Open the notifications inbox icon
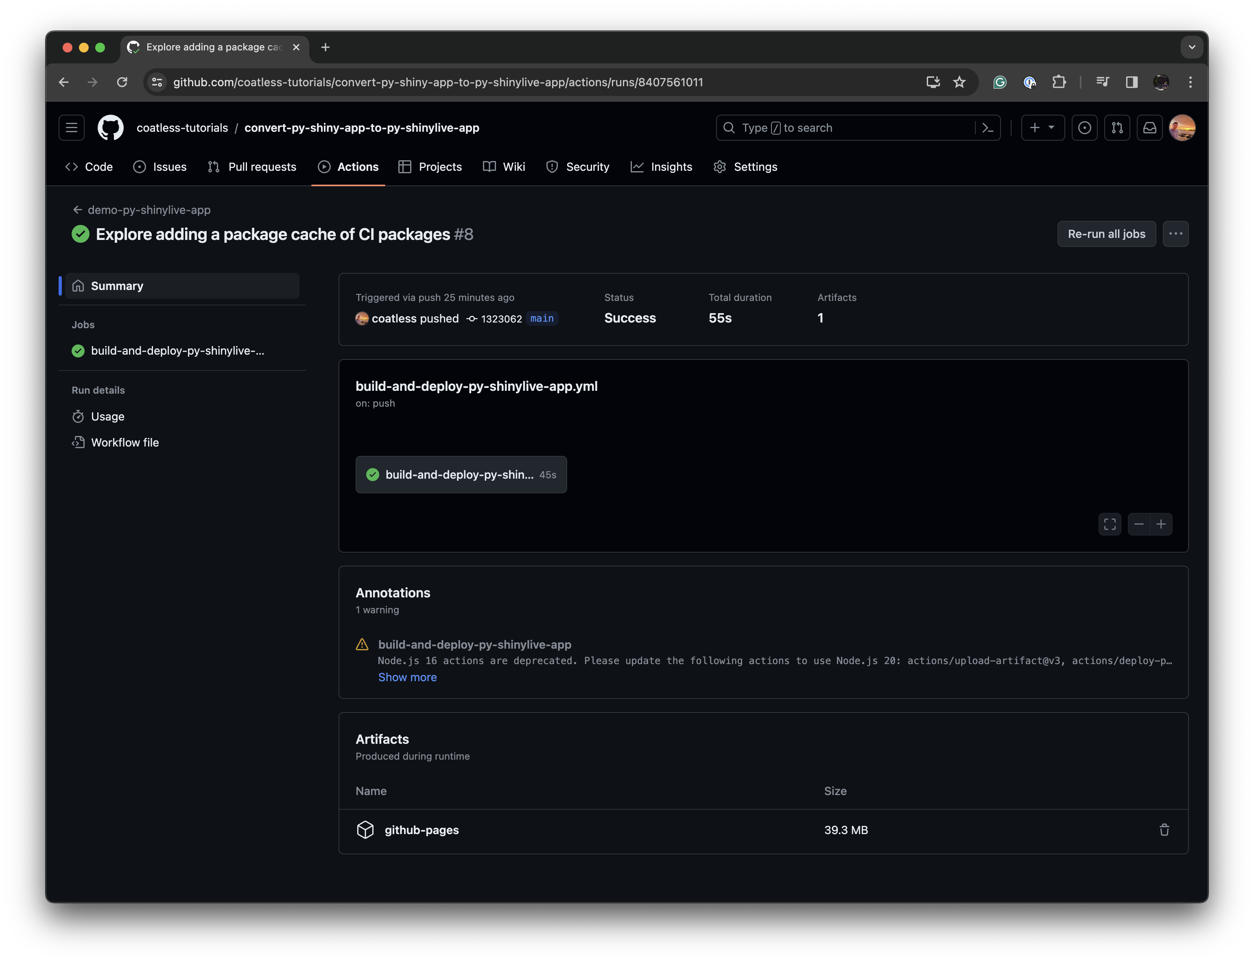The height and width of the screenshot is (963, 1254). [x=1150, y=128]
